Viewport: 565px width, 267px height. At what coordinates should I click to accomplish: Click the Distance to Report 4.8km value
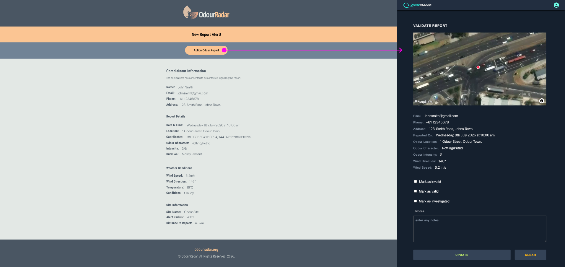point(199,223)
